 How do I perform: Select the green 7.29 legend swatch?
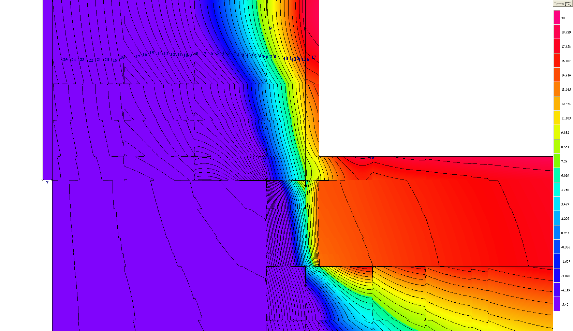pos(557,160)
